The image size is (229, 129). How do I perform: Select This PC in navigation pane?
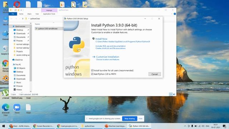18,64
